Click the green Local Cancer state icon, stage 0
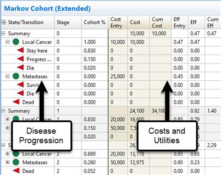Viewport: 221px width, 175px height. (16, 42)
